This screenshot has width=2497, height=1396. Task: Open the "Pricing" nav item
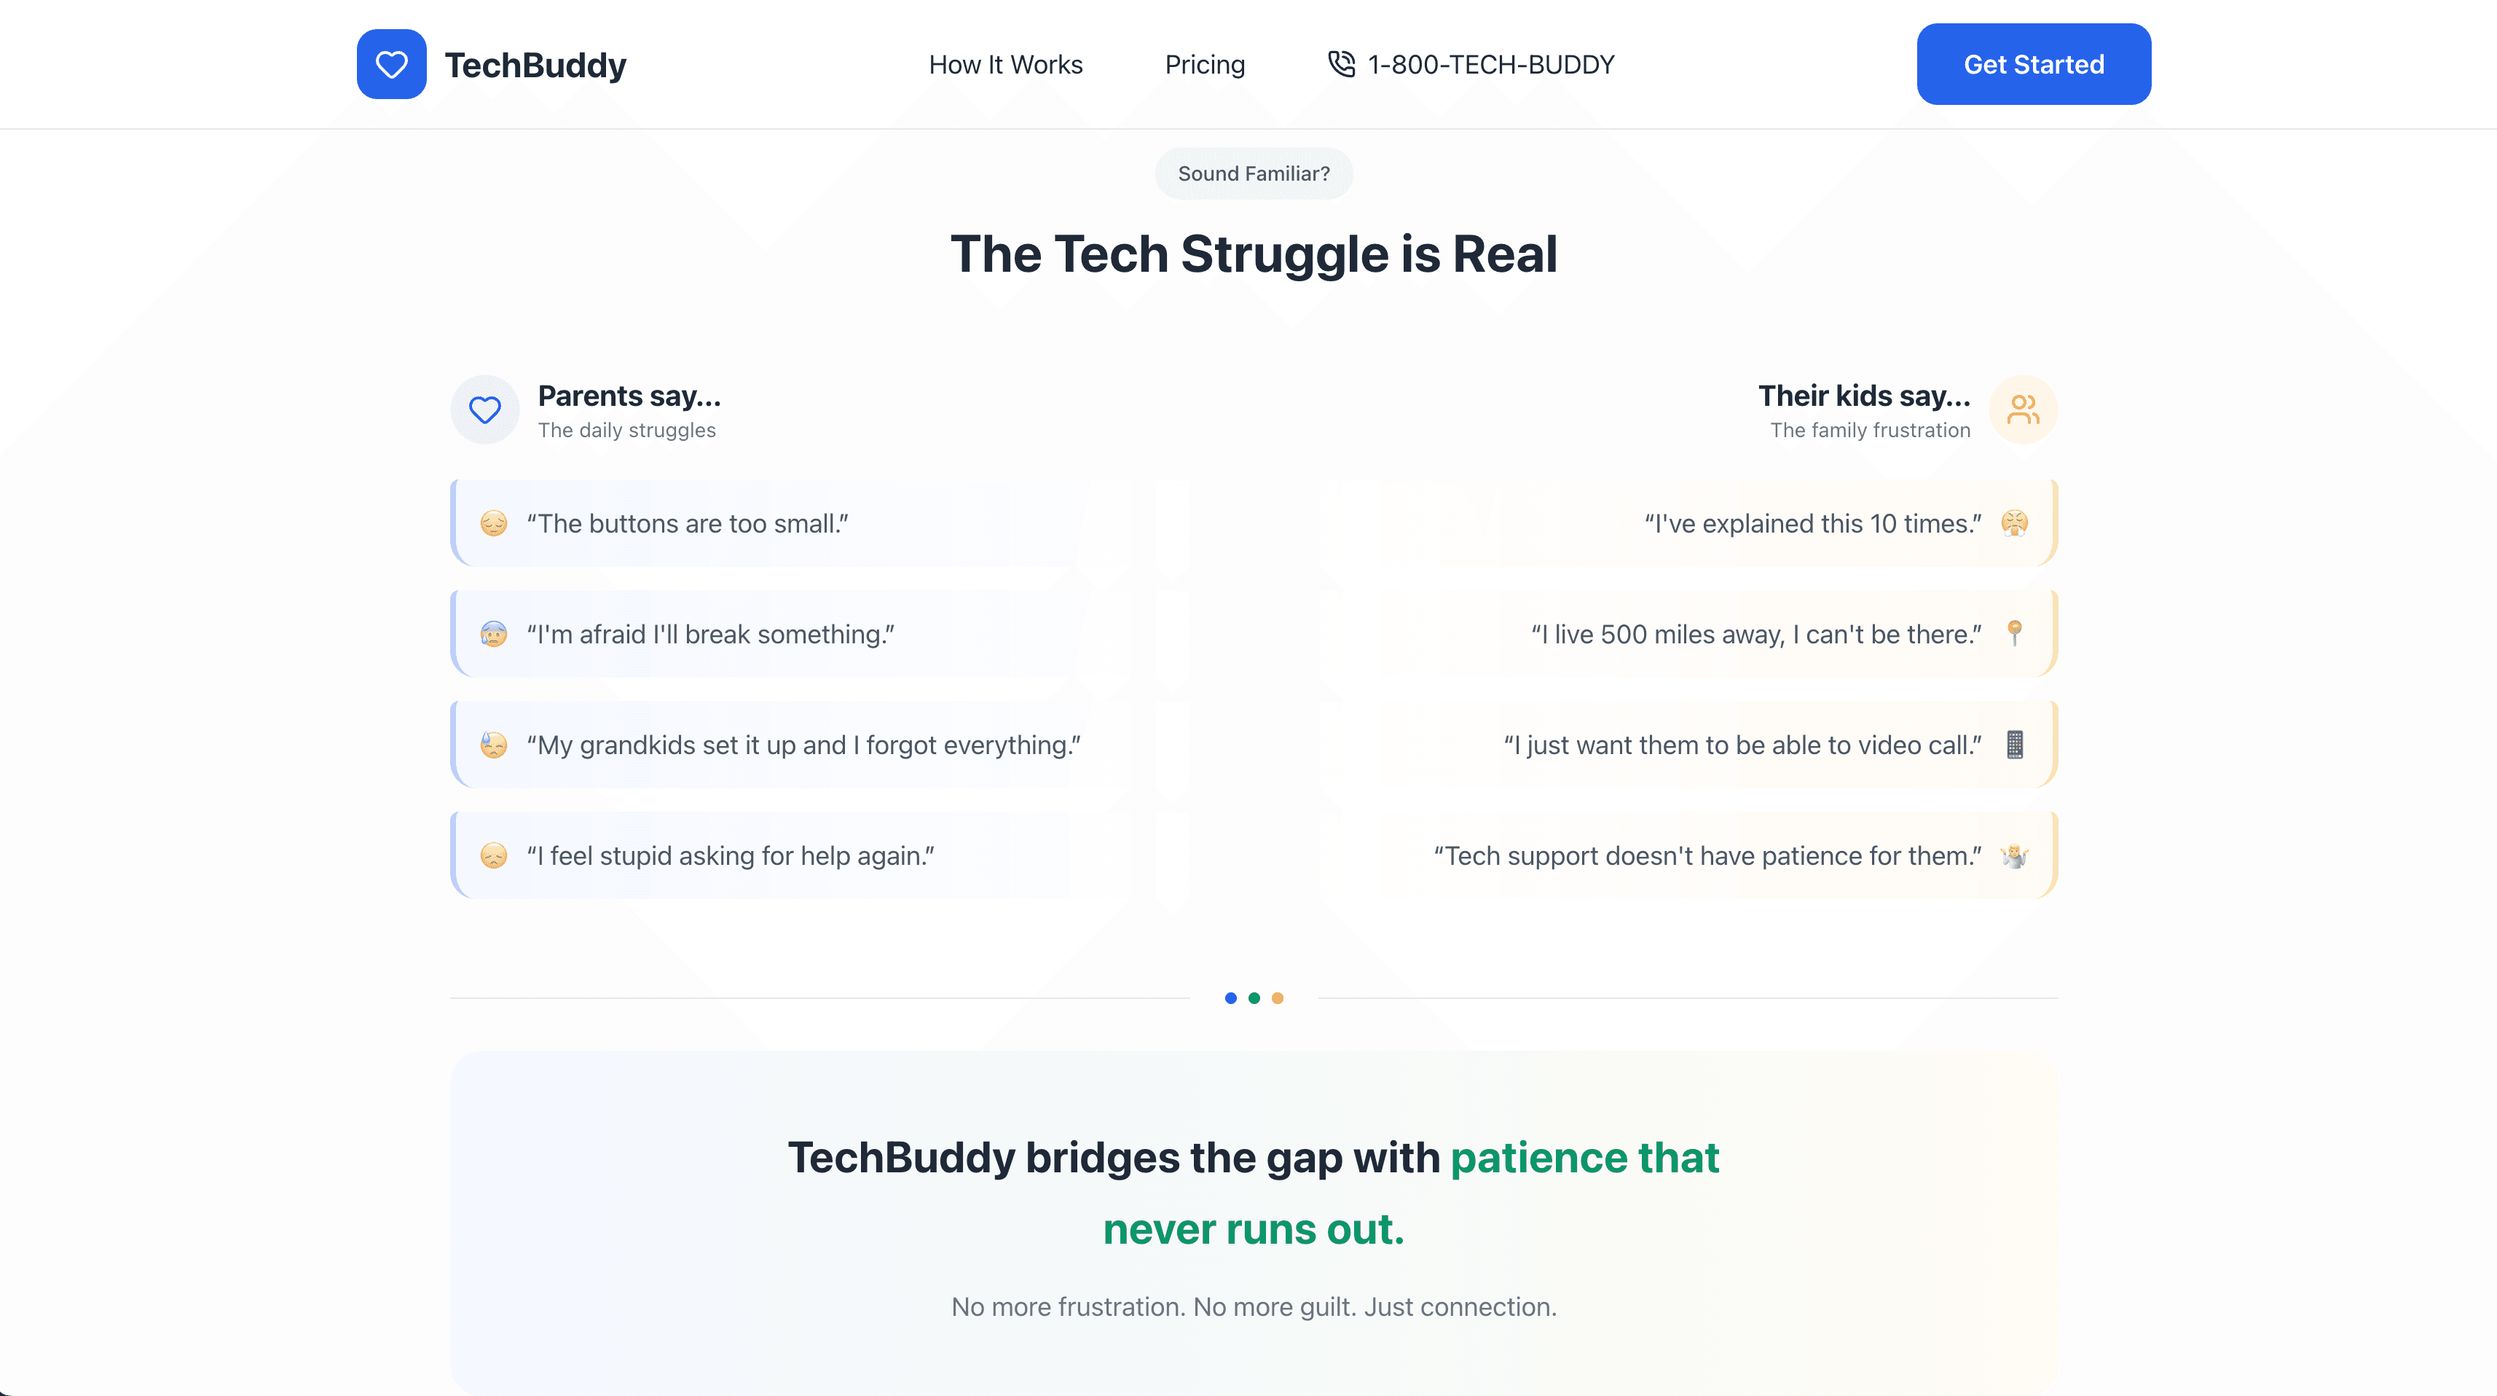(1205, 64)
